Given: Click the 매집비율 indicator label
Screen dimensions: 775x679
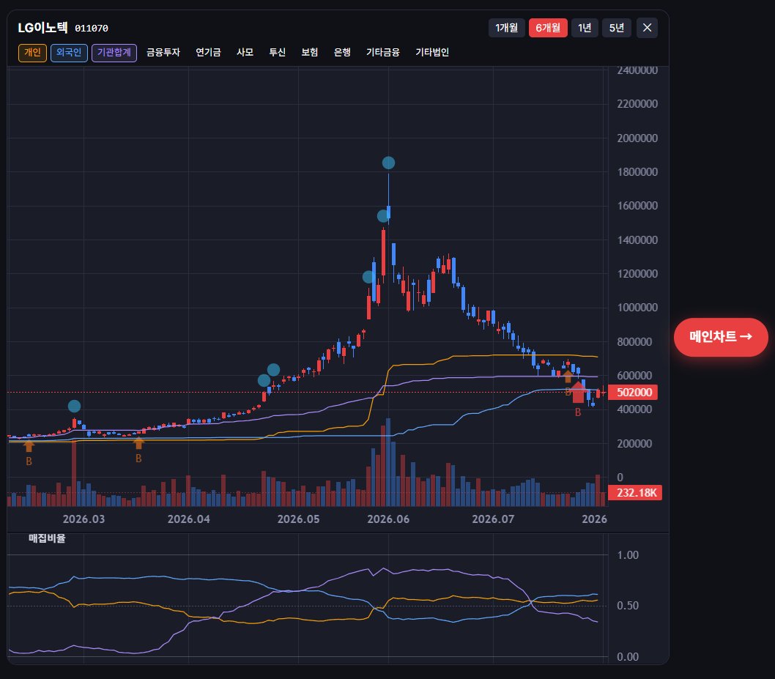Looking at the screenshot, I should [47, 538].
